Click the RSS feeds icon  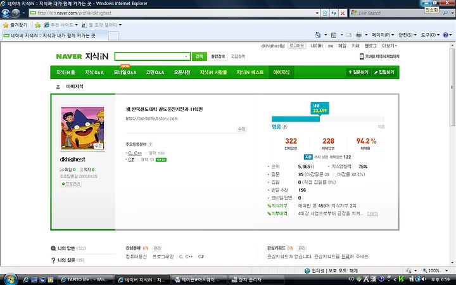[x=334, y=35]
